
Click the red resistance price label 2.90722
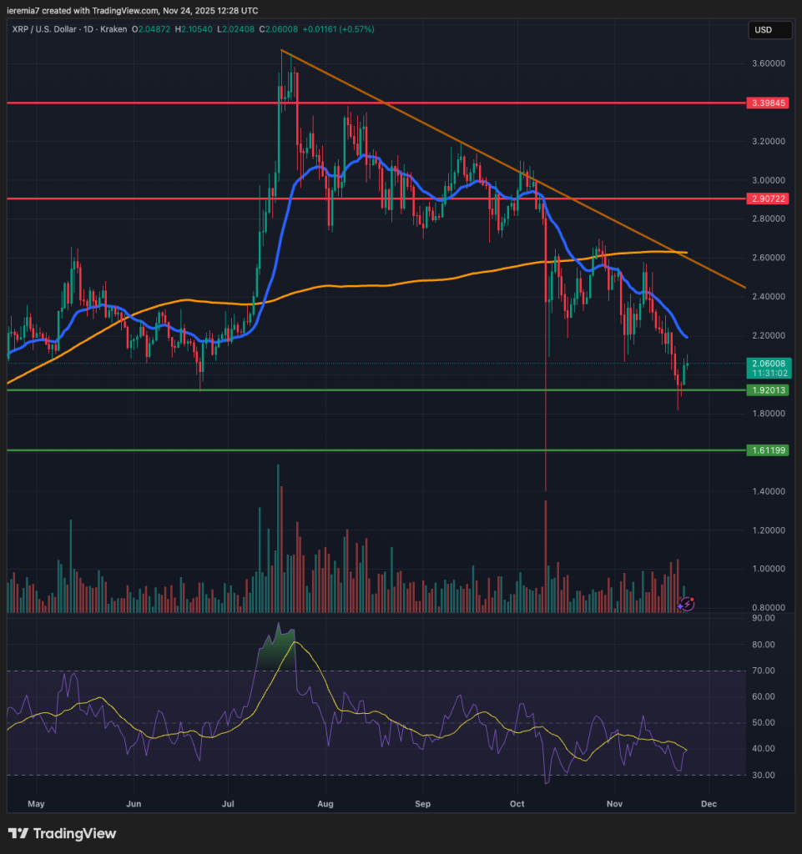click(768, 199)
